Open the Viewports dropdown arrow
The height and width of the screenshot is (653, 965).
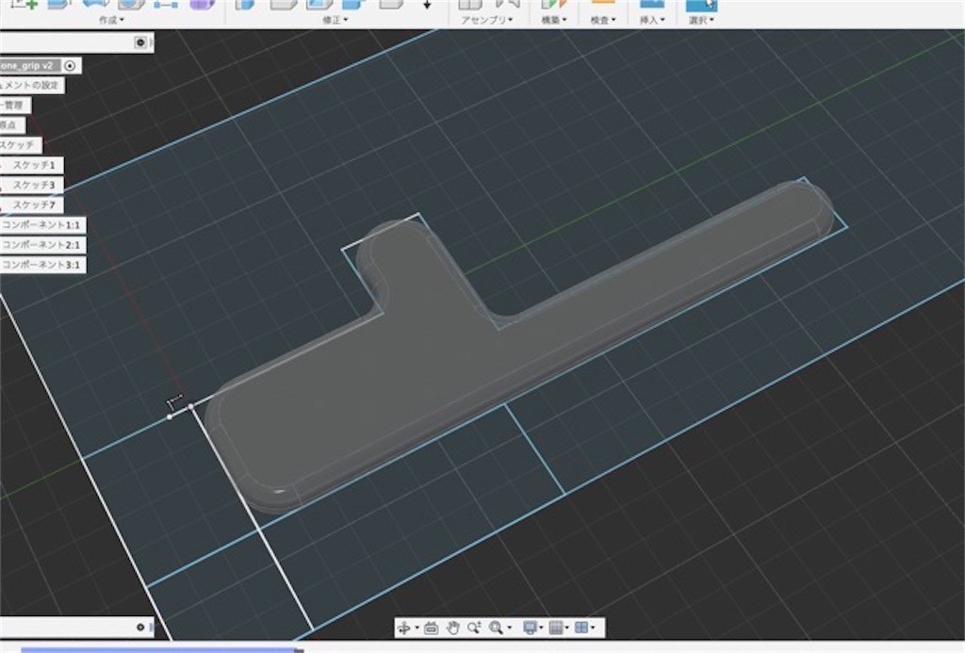[x=594, y=628]
